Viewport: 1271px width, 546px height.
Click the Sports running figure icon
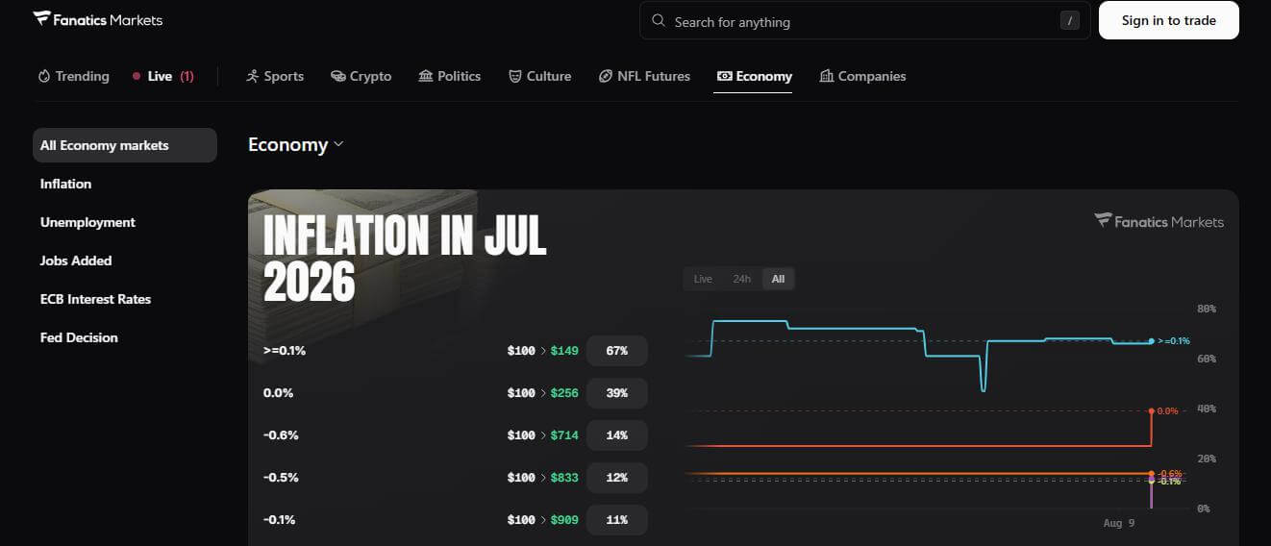point(253,76)
